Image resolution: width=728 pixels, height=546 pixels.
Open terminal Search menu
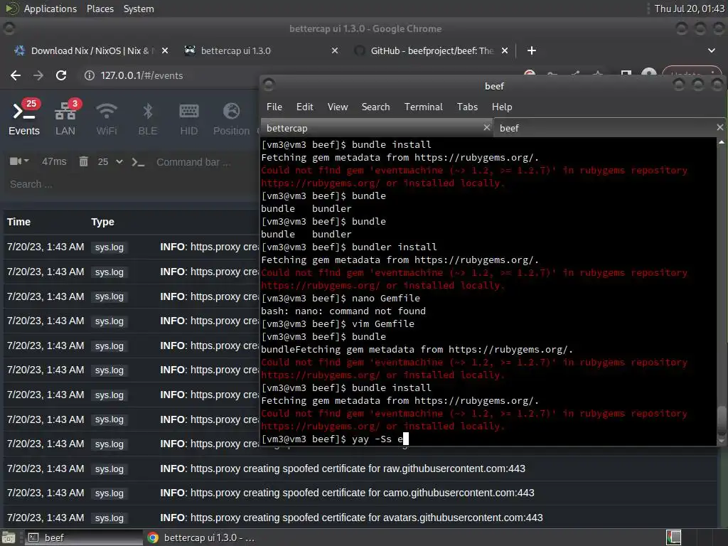[375, 107]
